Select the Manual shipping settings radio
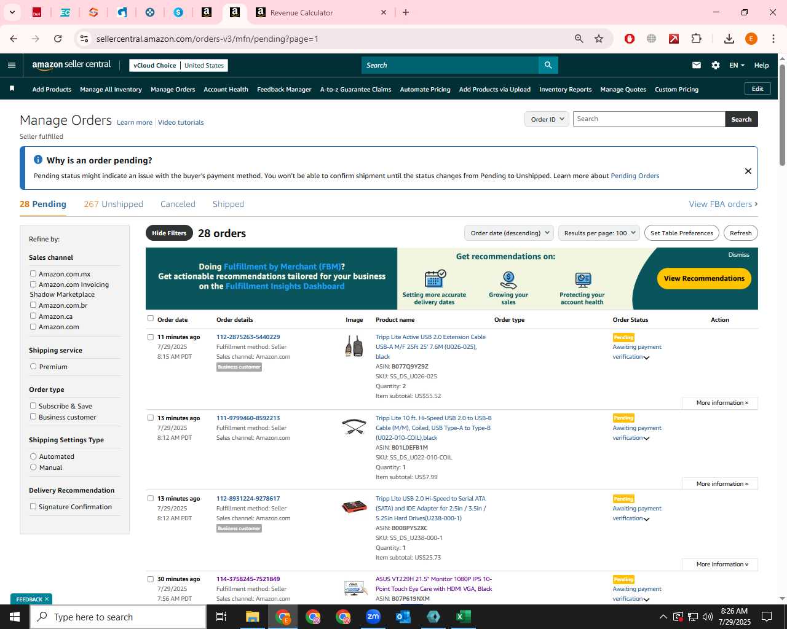Viewport: 787px width, 629px height. pyautogui.click(x=33, y=467)
